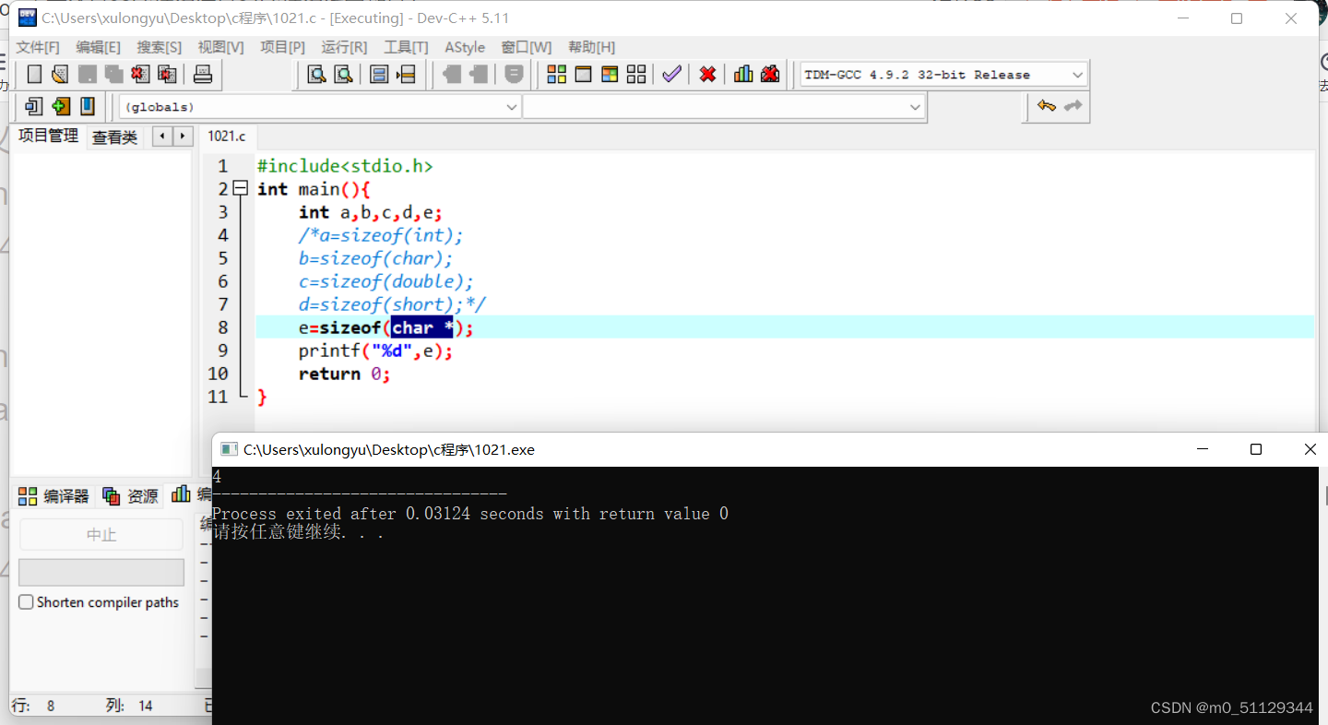Screen dimensions: 1328x725
Task: Click the Close file icon with red X
Action: (x=140, y=75)
